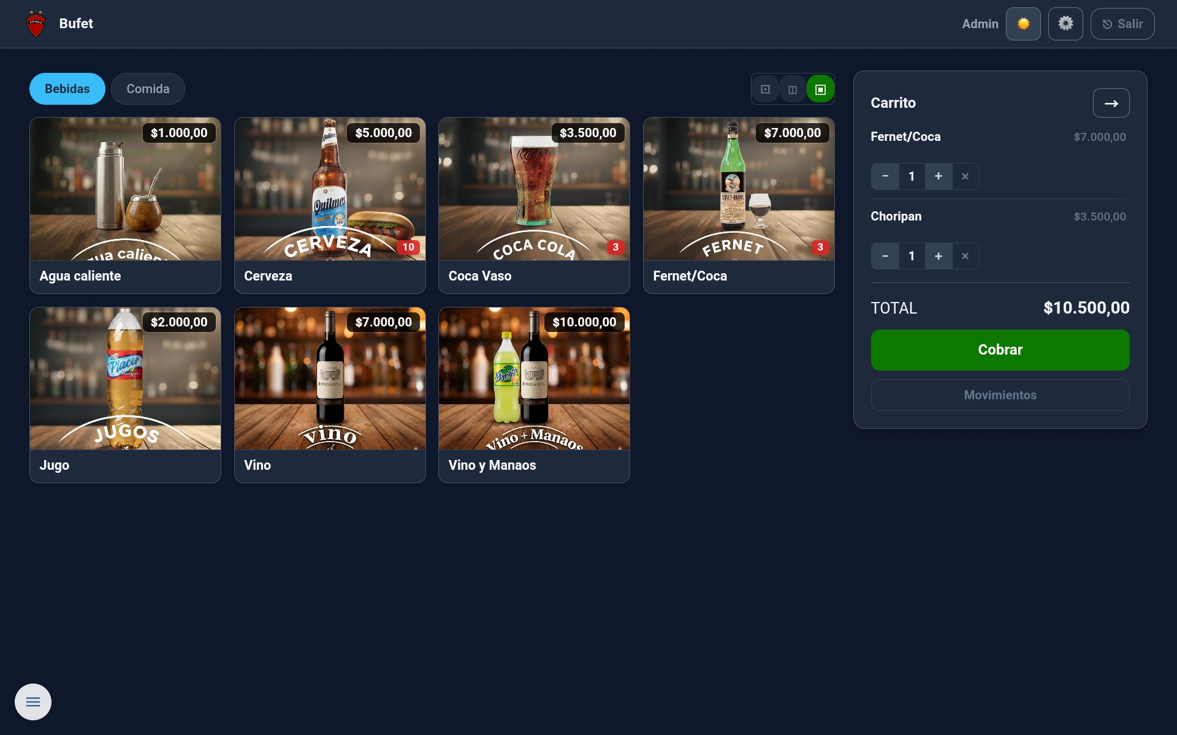Image resolution: width=1177 pixels, height=735 pixels.
Task: Add Vino y Manaos to cart
Action: coord(534,395)
